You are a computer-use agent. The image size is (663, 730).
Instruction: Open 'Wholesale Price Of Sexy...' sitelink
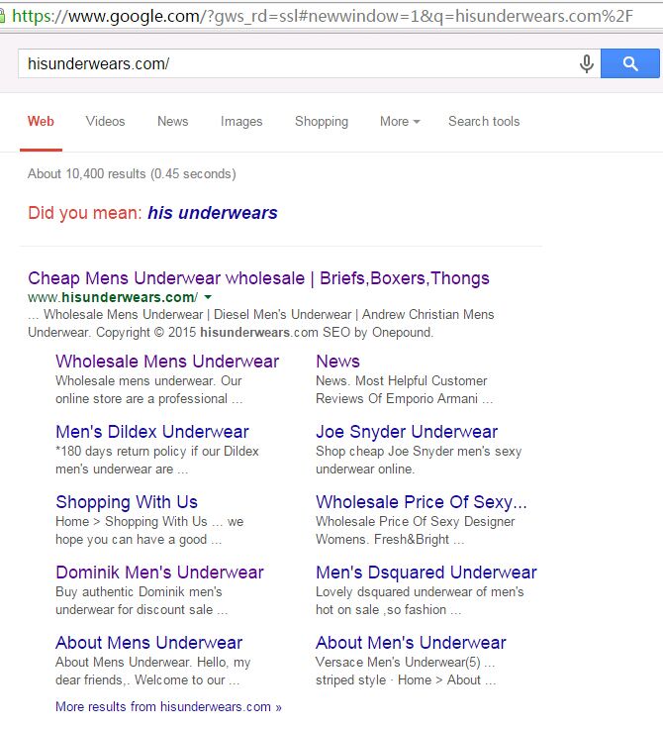click(422, 502)
